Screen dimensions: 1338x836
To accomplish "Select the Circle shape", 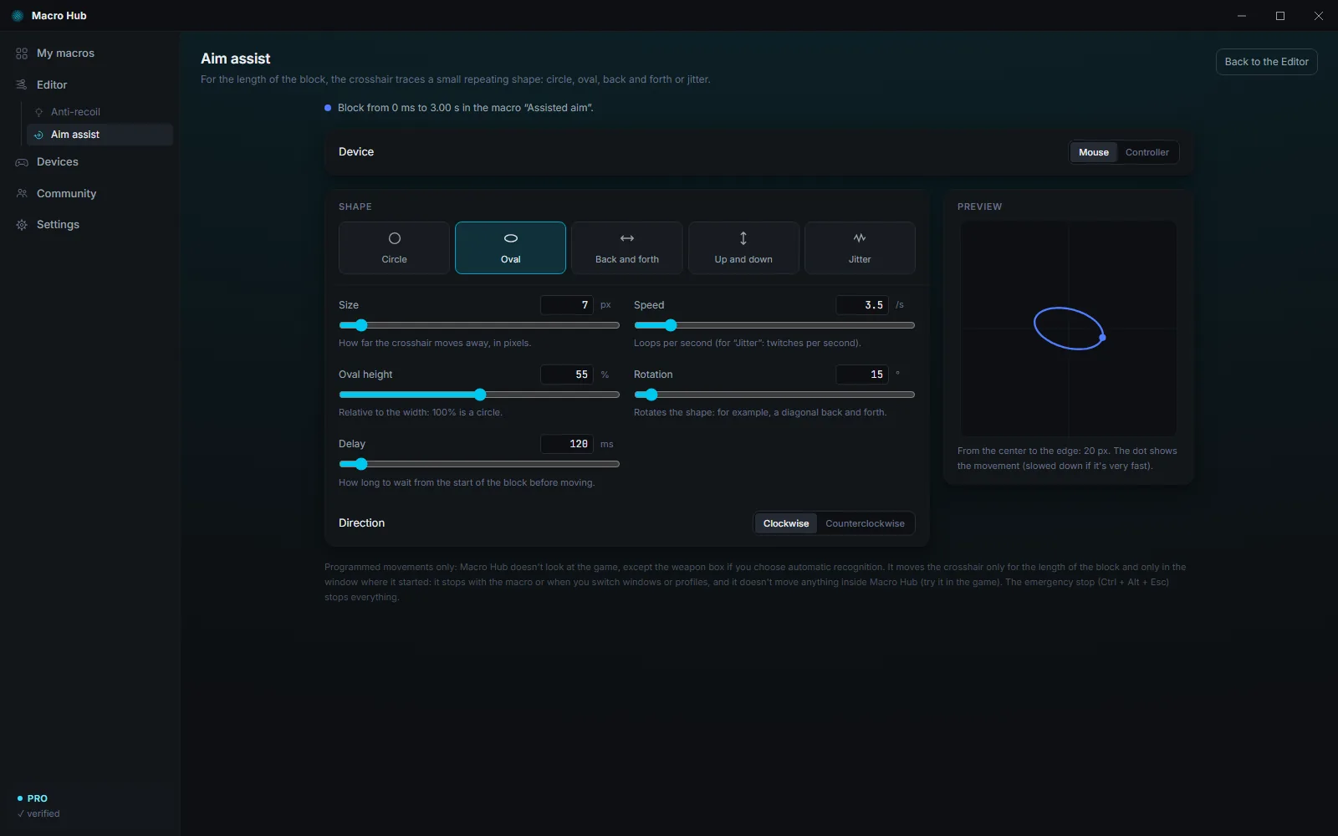I will point(394,247).
